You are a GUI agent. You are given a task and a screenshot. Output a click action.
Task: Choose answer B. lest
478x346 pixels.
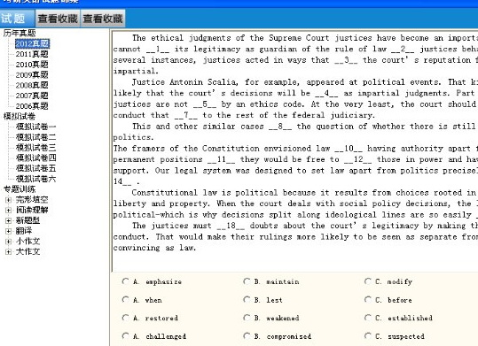pyautogui.click(x=247, y=299)
